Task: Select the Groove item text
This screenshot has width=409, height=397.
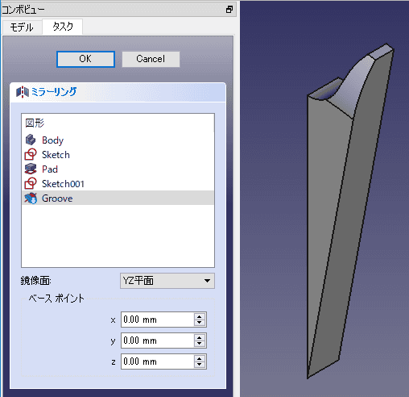Action: (x=57, y=198)
